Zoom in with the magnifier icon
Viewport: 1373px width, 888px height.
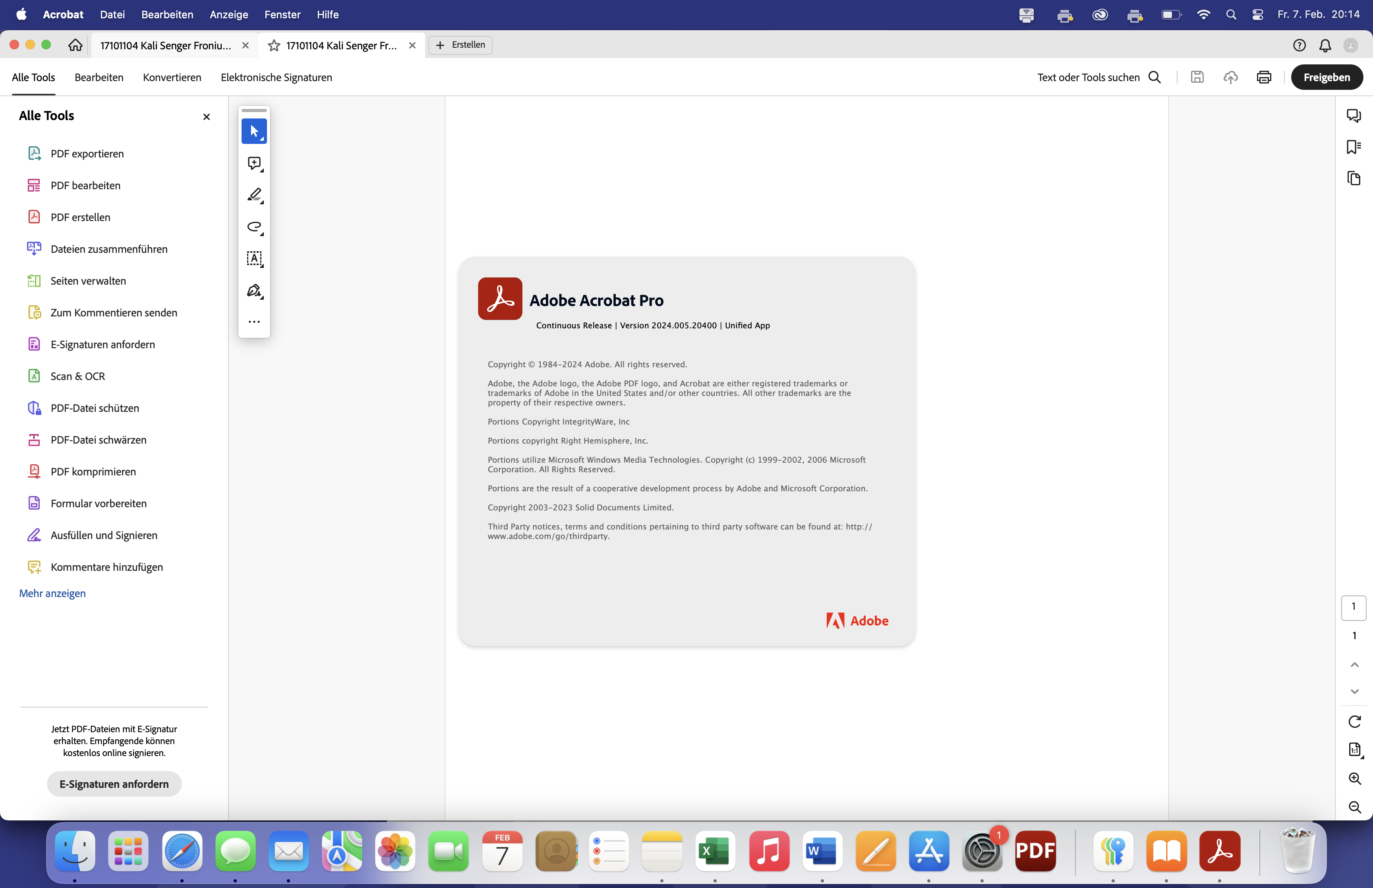(1355, 777)
